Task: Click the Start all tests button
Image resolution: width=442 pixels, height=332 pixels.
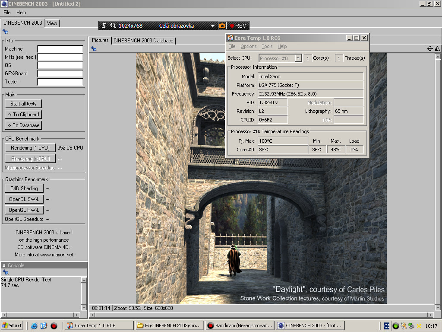Action: coord(23,104)
